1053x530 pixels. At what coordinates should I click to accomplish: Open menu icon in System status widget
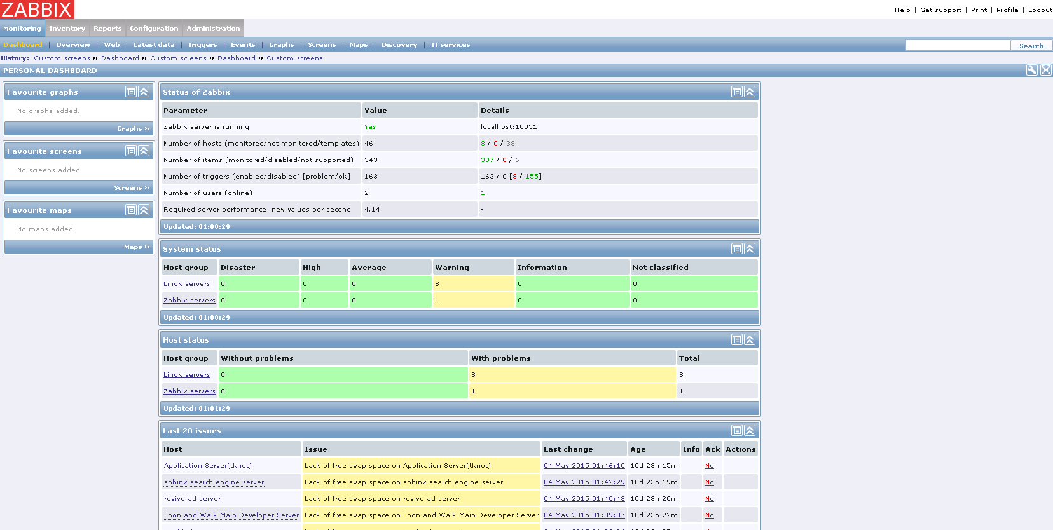737,249
